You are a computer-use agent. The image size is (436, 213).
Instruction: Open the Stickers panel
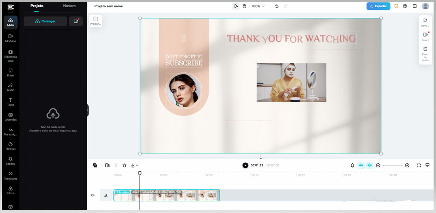pos(11,146)
